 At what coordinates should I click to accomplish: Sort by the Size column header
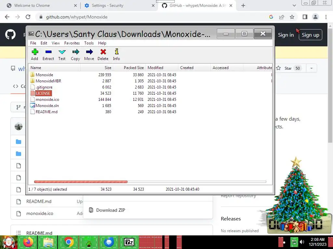[x=97, y=68]
